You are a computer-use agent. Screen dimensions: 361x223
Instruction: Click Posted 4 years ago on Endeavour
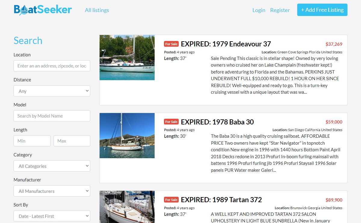pyautogui.click(x=179, y=52)
